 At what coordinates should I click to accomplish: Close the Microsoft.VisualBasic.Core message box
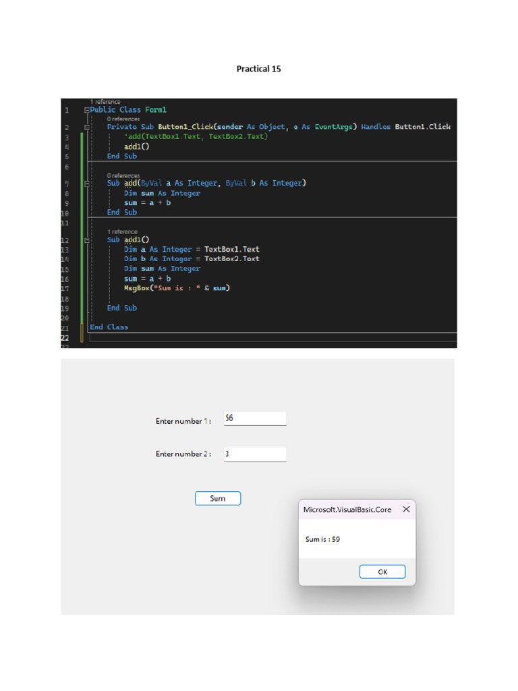(x=406, y=509)
